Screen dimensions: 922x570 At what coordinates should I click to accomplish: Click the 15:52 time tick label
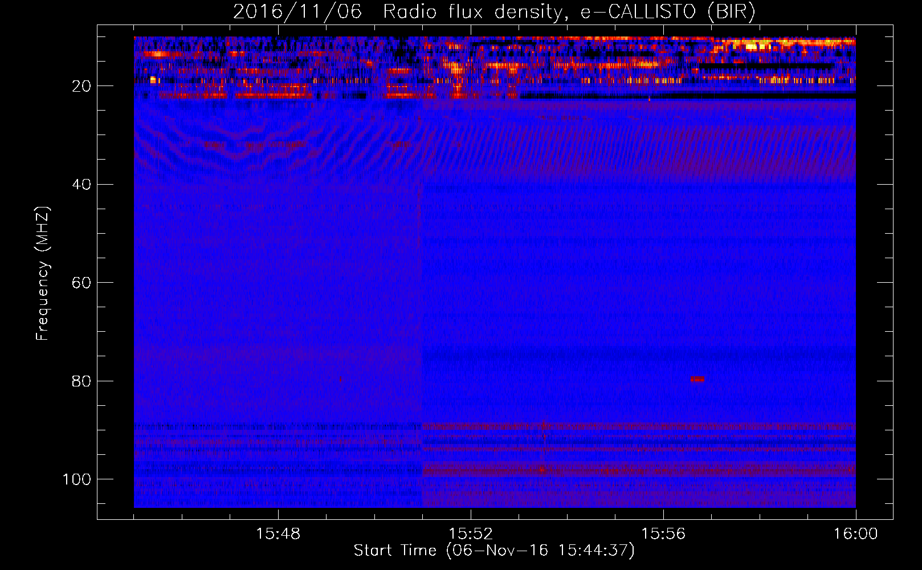point(471,534)
